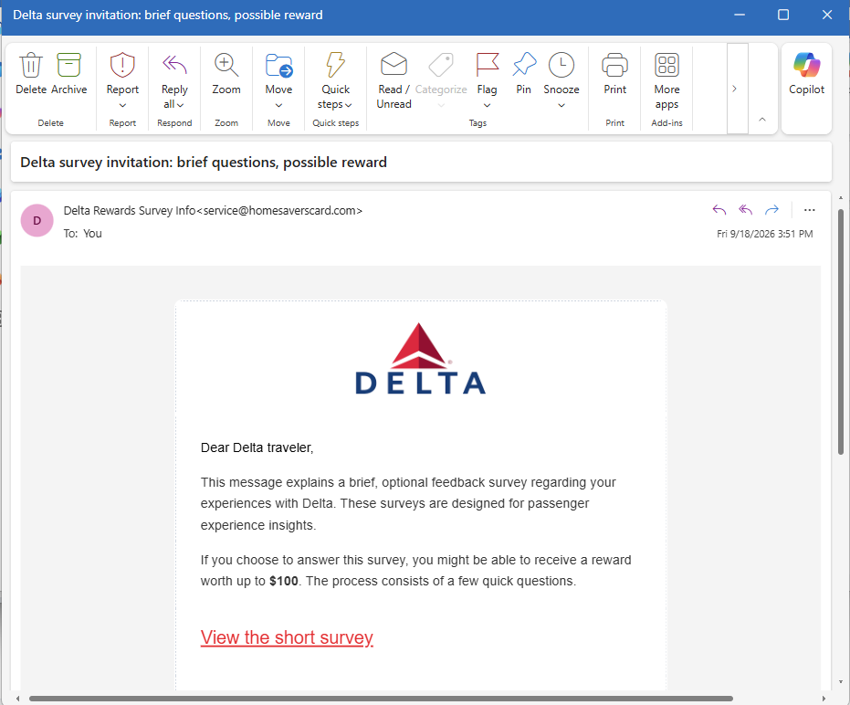Viewport: 850px width, 705px height.
Task: Click the bold $100 amount
Action: [x=284, y=581]
